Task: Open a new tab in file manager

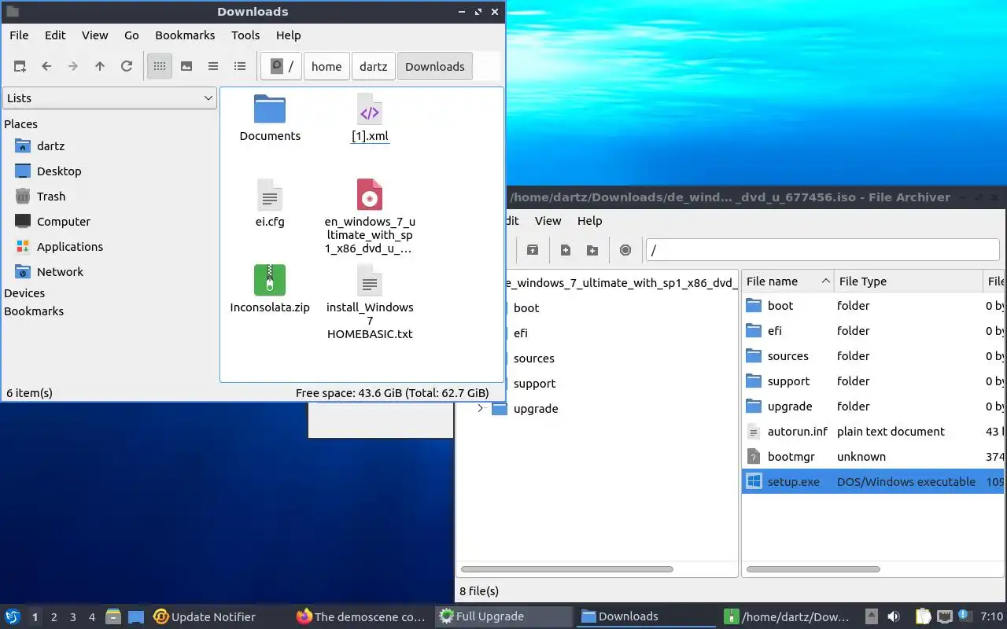Action: click(20, 67)
